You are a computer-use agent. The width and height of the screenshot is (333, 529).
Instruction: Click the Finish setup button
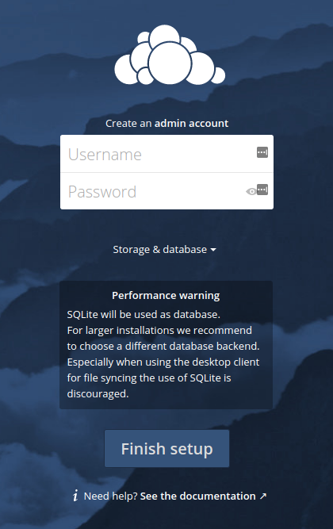166,448
